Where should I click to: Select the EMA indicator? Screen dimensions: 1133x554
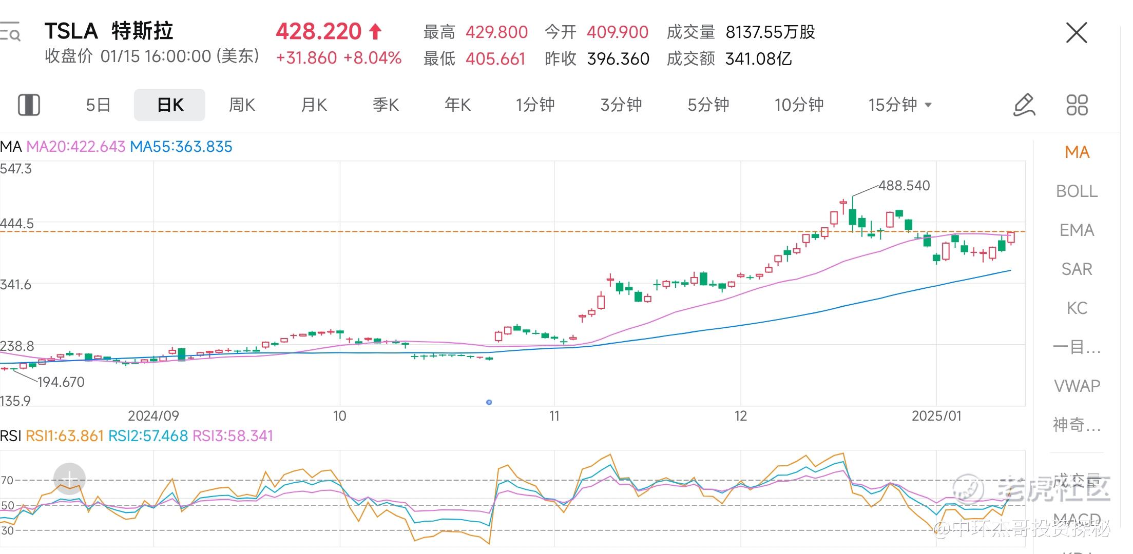click(1077, 230)
